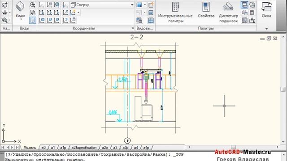
Task: Expand the Координаты panel dialog launcher
Action: 133,28
